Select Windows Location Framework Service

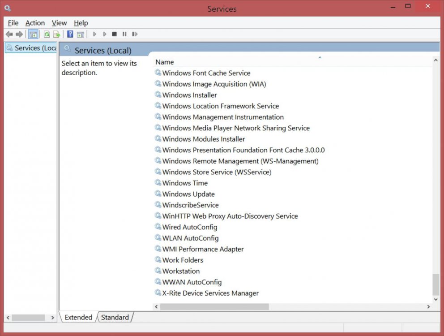217,106
